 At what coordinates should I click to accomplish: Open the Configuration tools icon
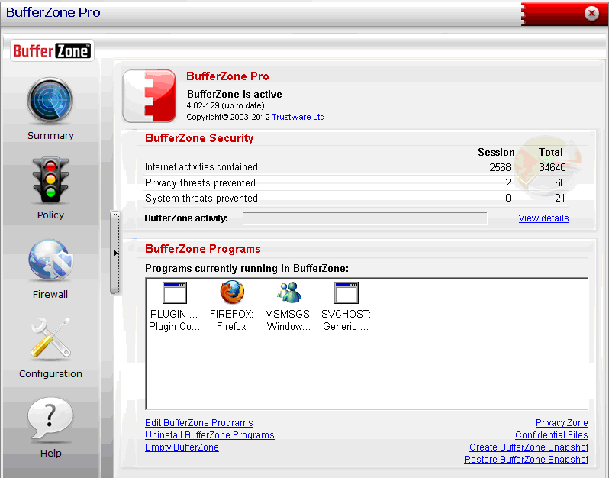click(x=50, y=338)
